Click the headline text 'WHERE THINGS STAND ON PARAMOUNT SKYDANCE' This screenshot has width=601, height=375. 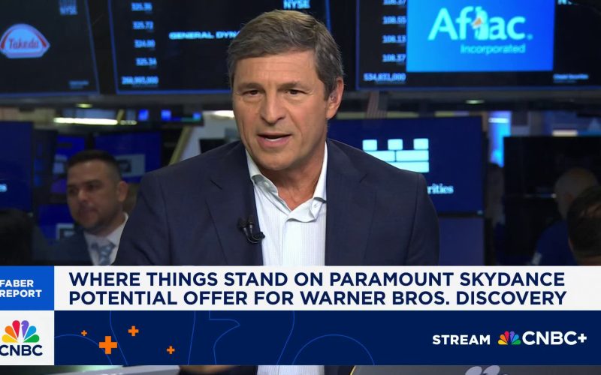point(316,279)
